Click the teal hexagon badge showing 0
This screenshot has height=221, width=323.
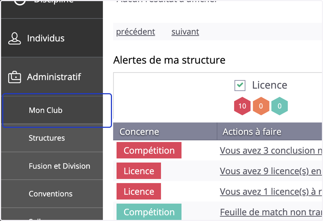click(x=279, y=106)
